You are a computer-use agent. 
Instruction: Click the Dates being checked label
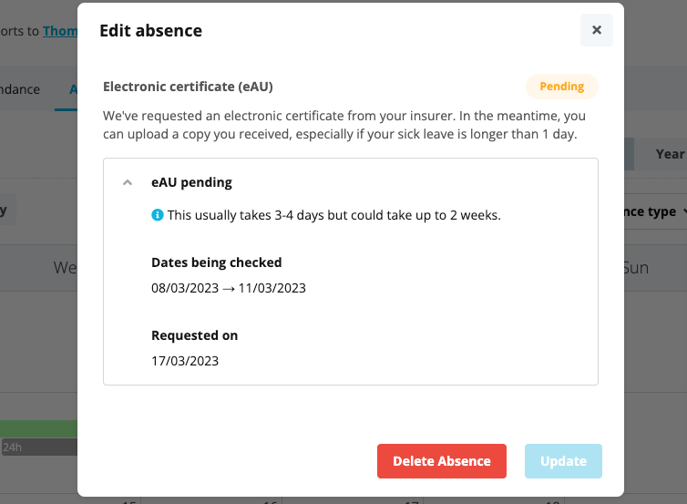[216, 262]
